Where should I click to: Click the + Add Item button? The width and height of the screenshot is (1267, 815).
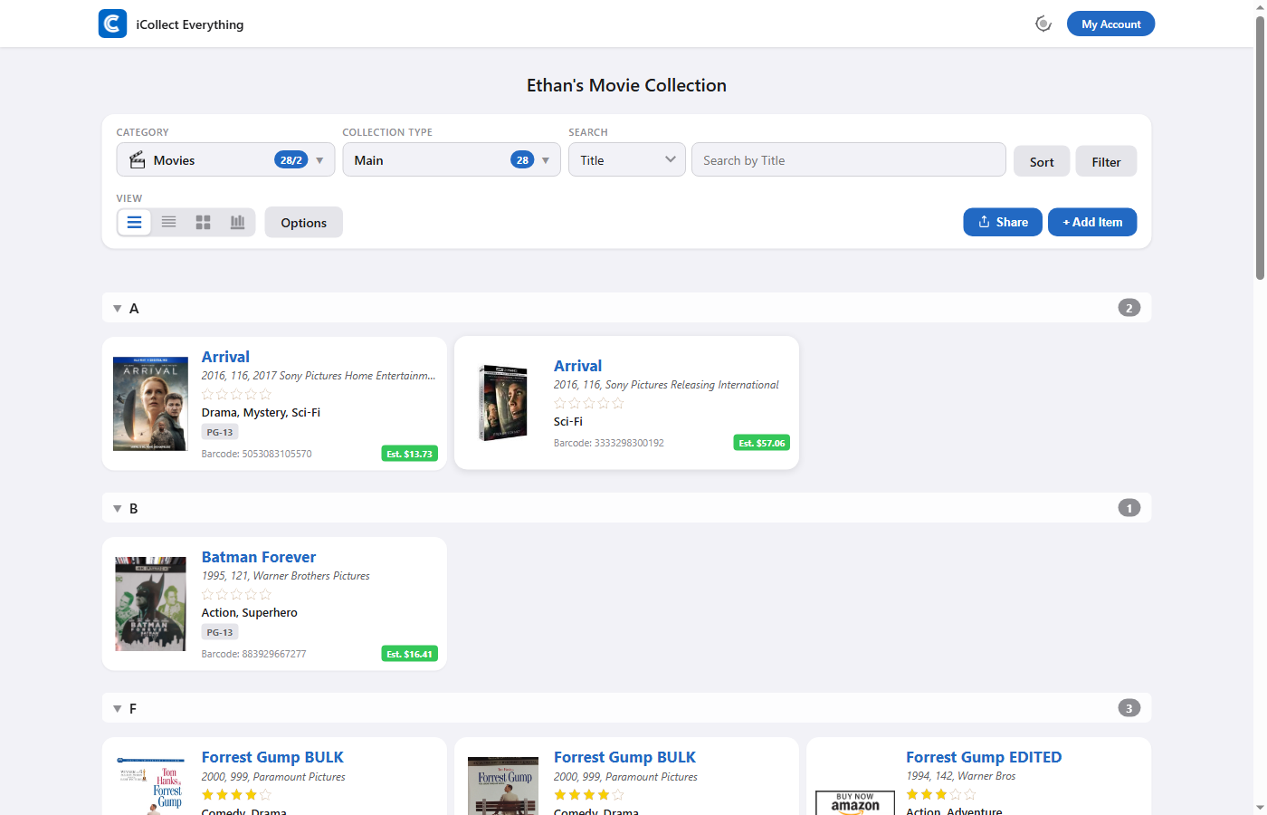[1091, 222]
